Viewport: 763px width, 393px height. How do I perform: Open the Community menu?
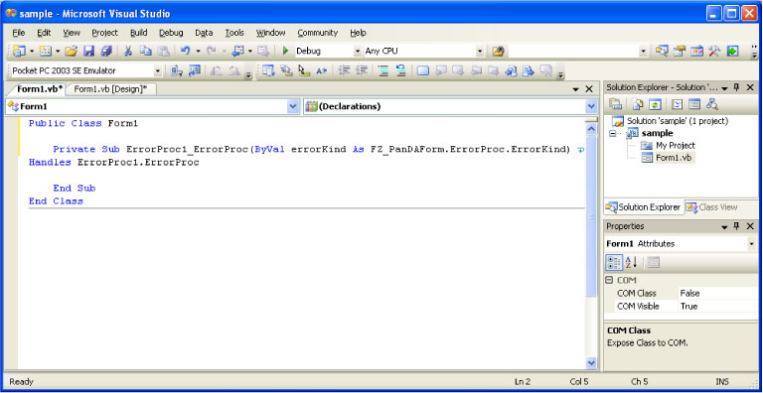(317, 33)
